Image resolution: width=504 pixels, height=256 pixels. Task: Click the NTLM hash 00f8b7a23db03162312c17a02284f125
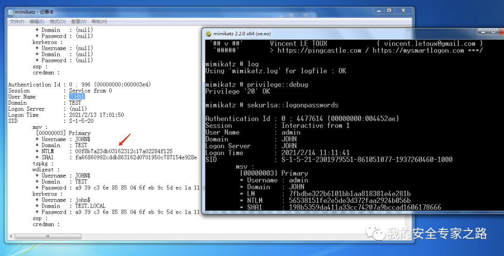coord(124,151)
